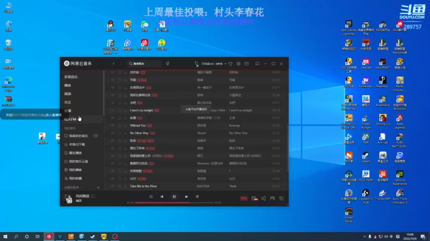The image size is (430, 241).
Task: Select song row Take Me to the River
Action: [x=195, y=186]
